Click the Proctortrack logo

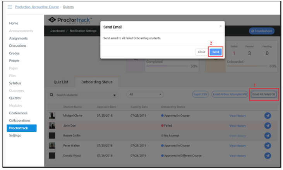70,20
